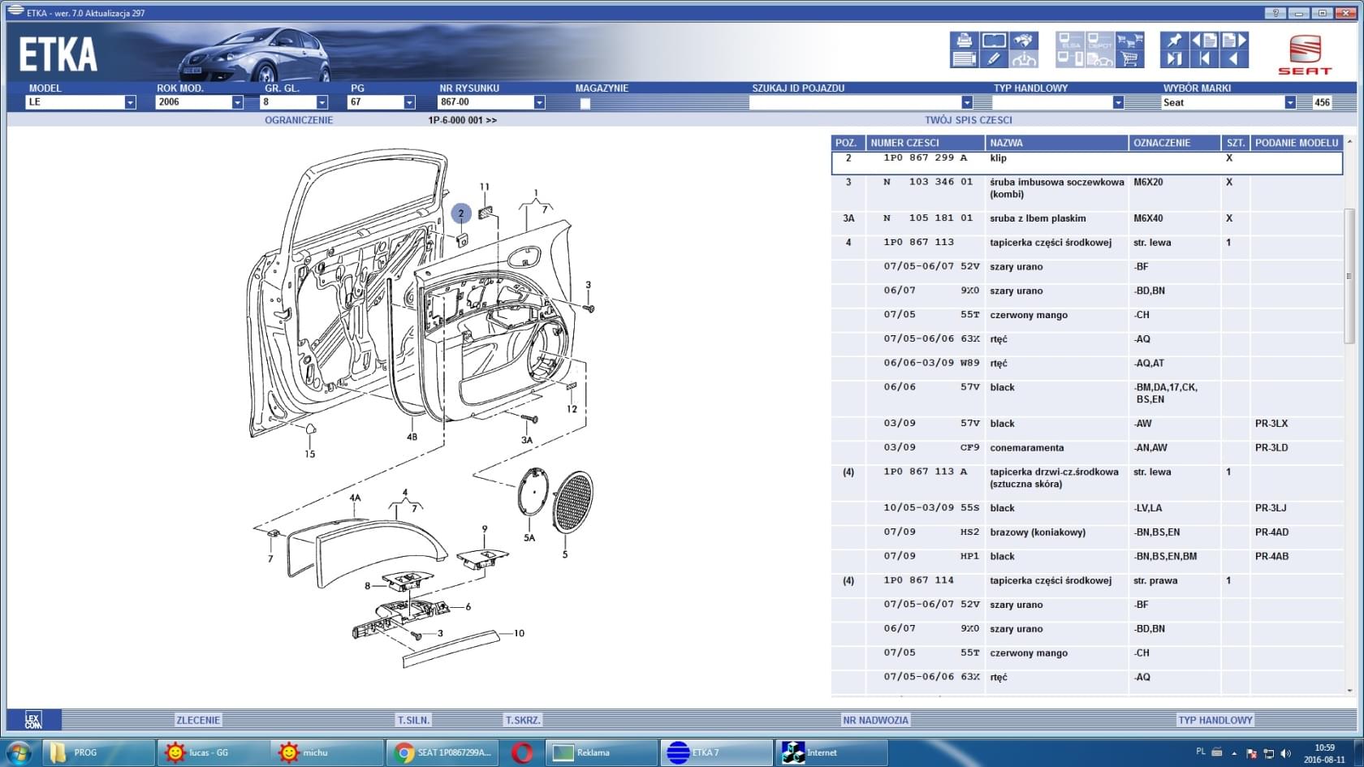
Task: Click the DEPOT icon
Action: pyautogui.click(x=1099, y=41)
